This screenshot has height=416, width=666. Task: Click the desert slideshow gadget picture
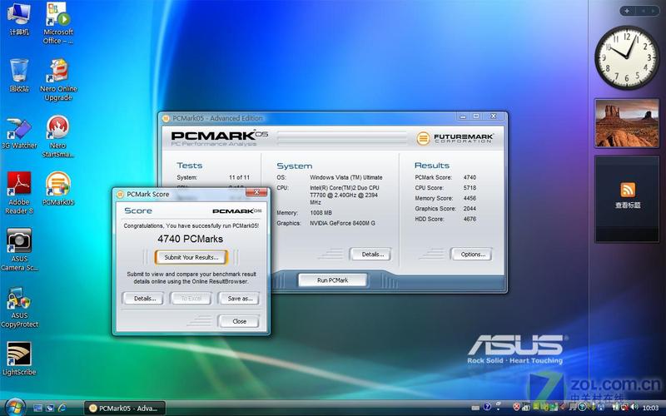tap(627, 123)
